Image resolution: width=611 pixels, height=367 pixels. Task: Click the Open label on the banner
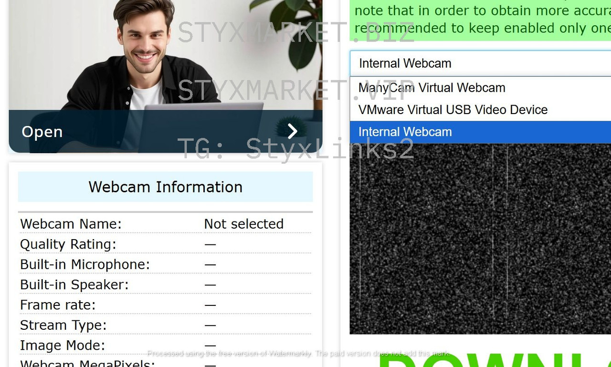click(x=42, y=132)
